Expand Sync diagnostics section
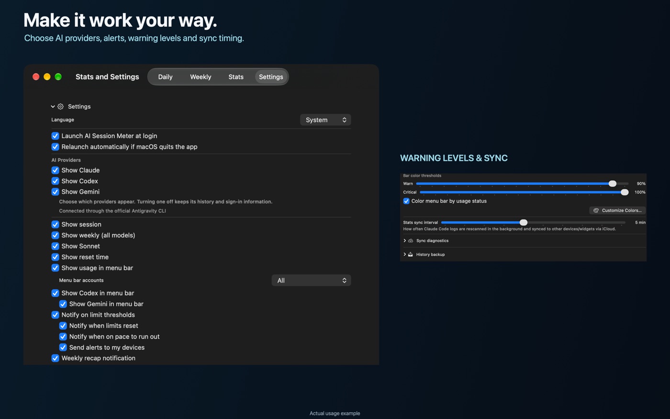This screenshot has width=670, height=419. (405, 241)
